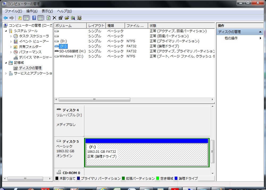This screenshot has height=190, width=266.
Task: Select the F: partition block on ディスク 5
Action: click(x=146, y=154)
